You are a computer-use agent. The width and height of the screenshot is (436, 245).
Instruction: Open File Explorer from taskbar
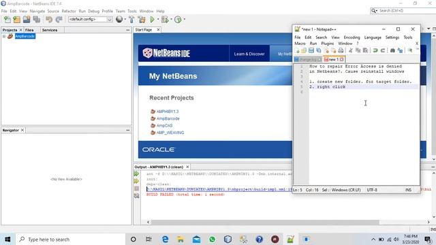coord(181,239)
